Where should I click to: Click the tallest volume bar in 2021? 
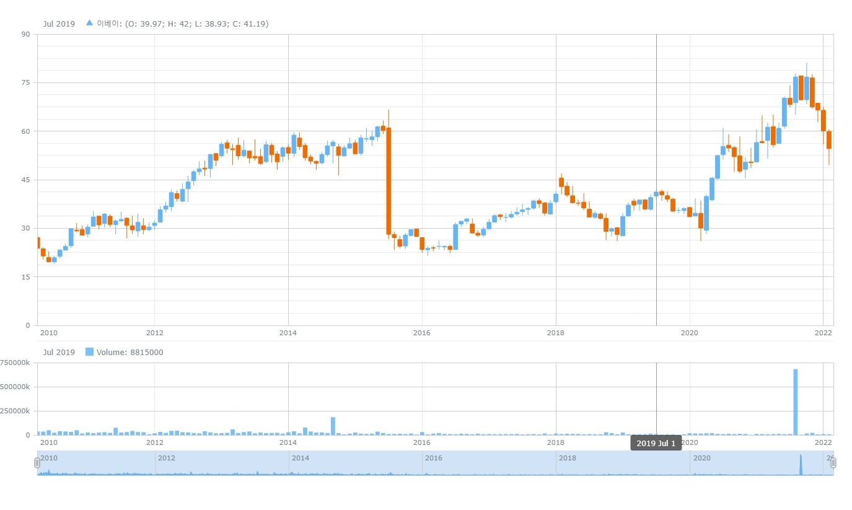click(x=795, y=402)
